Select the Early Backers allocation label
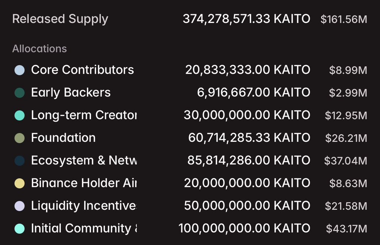 (x=71, y=93)
